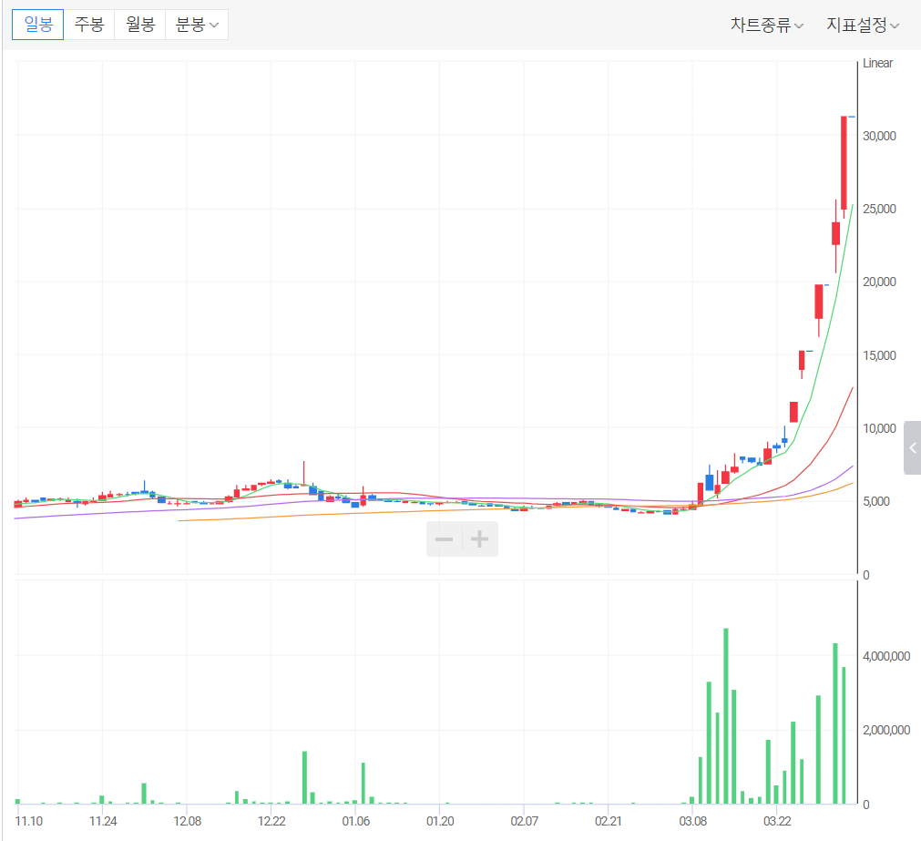Click the 15,000 price axis label
Screen dimensions: 921x841
click(879, 355)
